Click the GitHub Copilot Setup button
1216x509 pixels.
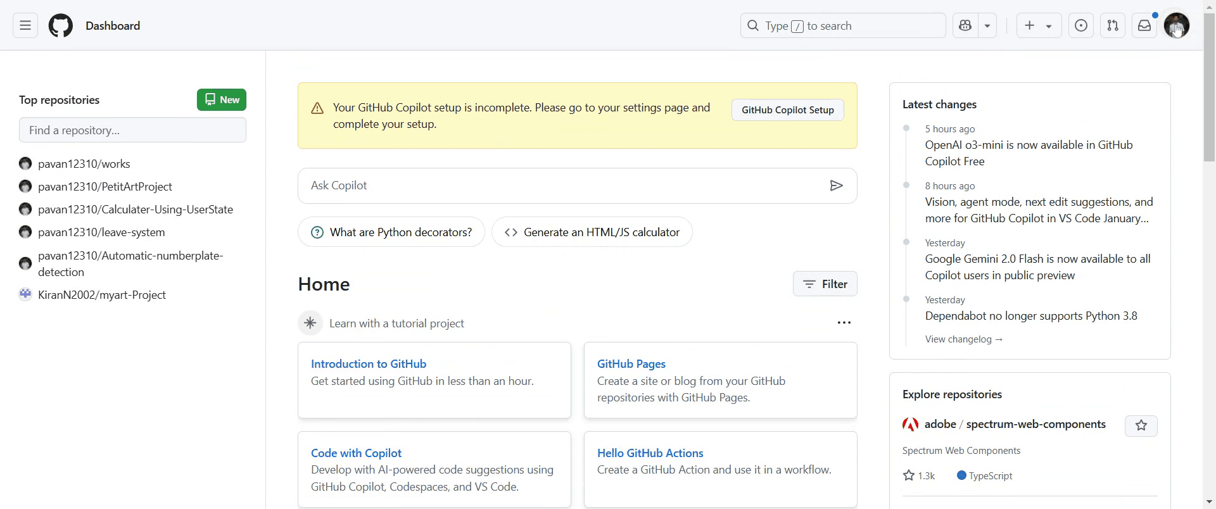pos(787,110)
